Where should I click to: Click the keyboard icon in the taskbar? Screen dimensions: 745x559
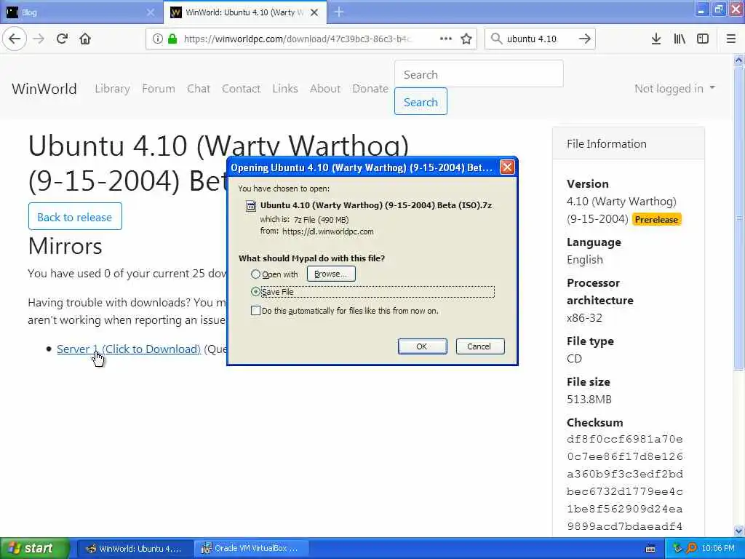[x=650, y=549]
